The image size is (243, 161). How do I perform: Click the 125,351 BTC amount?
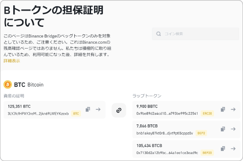click(x=19, y=106)
